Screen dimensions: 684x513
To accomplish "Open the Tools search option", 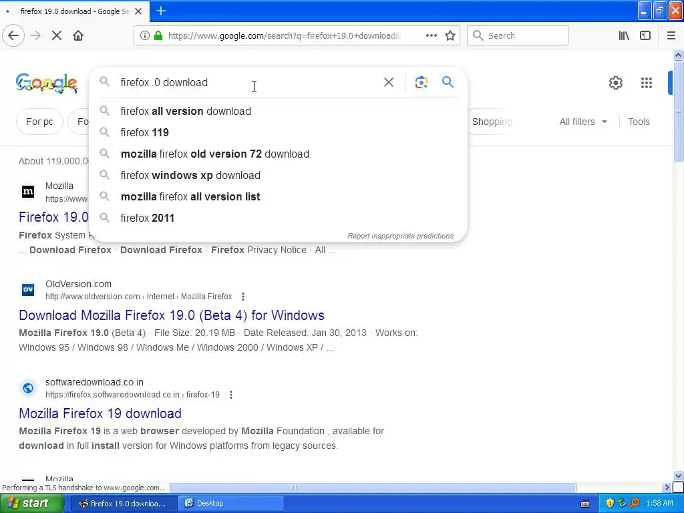I will coord(639,122).
